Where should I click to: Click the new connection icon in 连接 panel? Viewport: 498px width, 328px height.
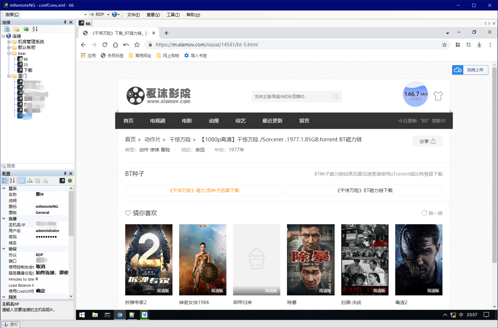(x=7, y=29)
